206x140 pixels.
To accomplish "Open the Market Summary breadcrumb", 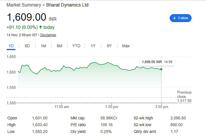I will (x=24, y=5).
